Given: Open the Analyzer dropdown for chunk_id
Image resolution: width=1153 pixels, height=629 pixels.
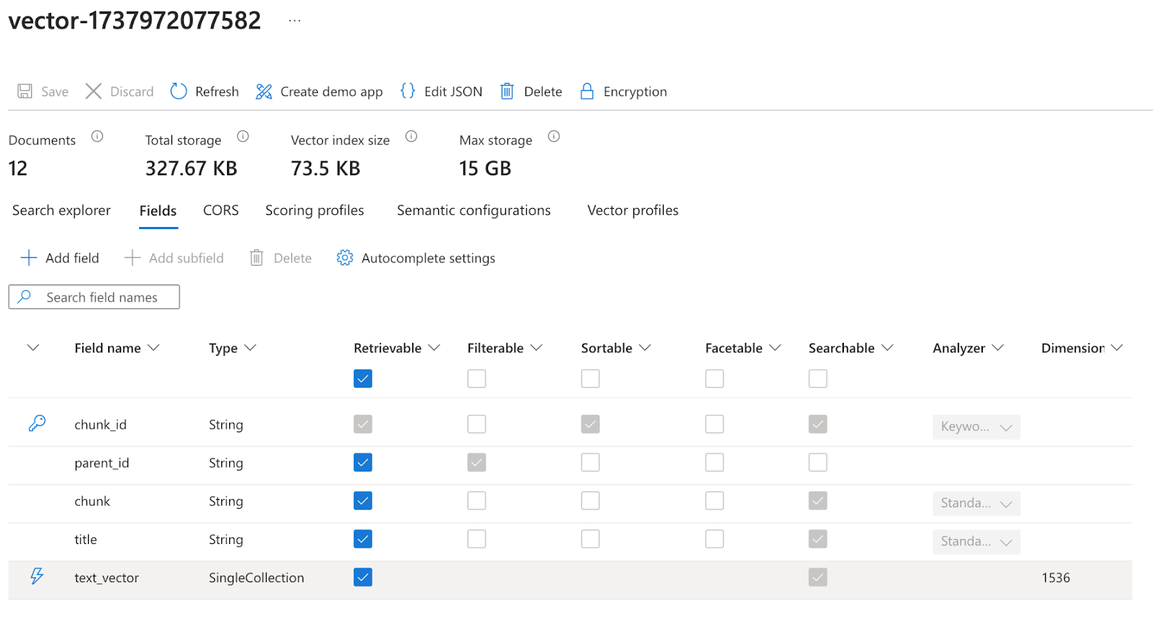Looking at the screenshot, I should (976, 427).
